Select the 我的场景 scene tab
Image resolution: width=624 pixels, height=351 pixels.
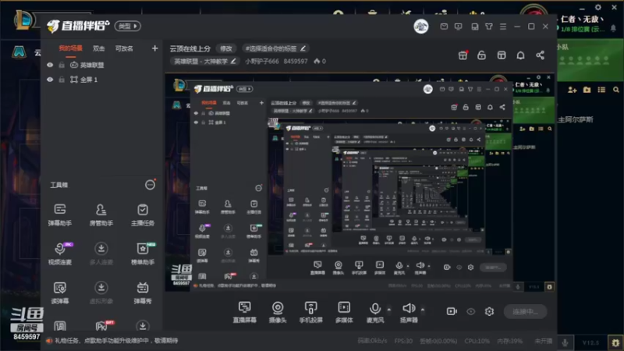pyautogui.click(x=70, y=48)
